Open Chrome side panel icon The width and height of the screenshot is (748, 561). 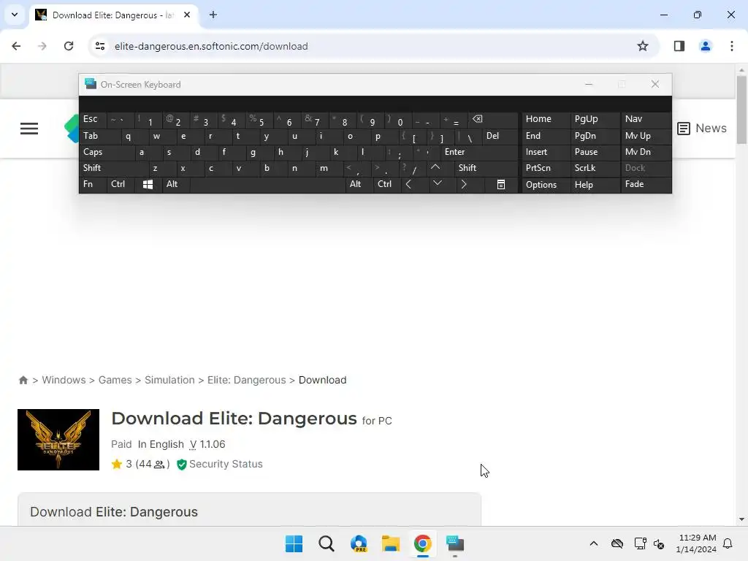click(679, 46)
